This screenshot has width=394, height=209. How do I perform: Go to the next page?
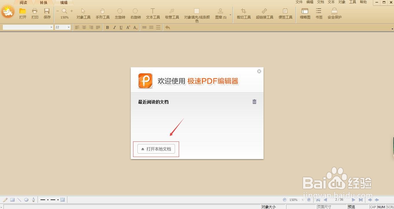click(354, 200)
